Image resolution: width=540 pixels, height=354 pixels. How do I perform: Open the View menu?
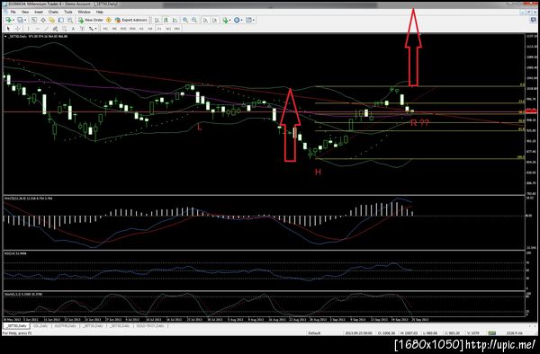25,12
